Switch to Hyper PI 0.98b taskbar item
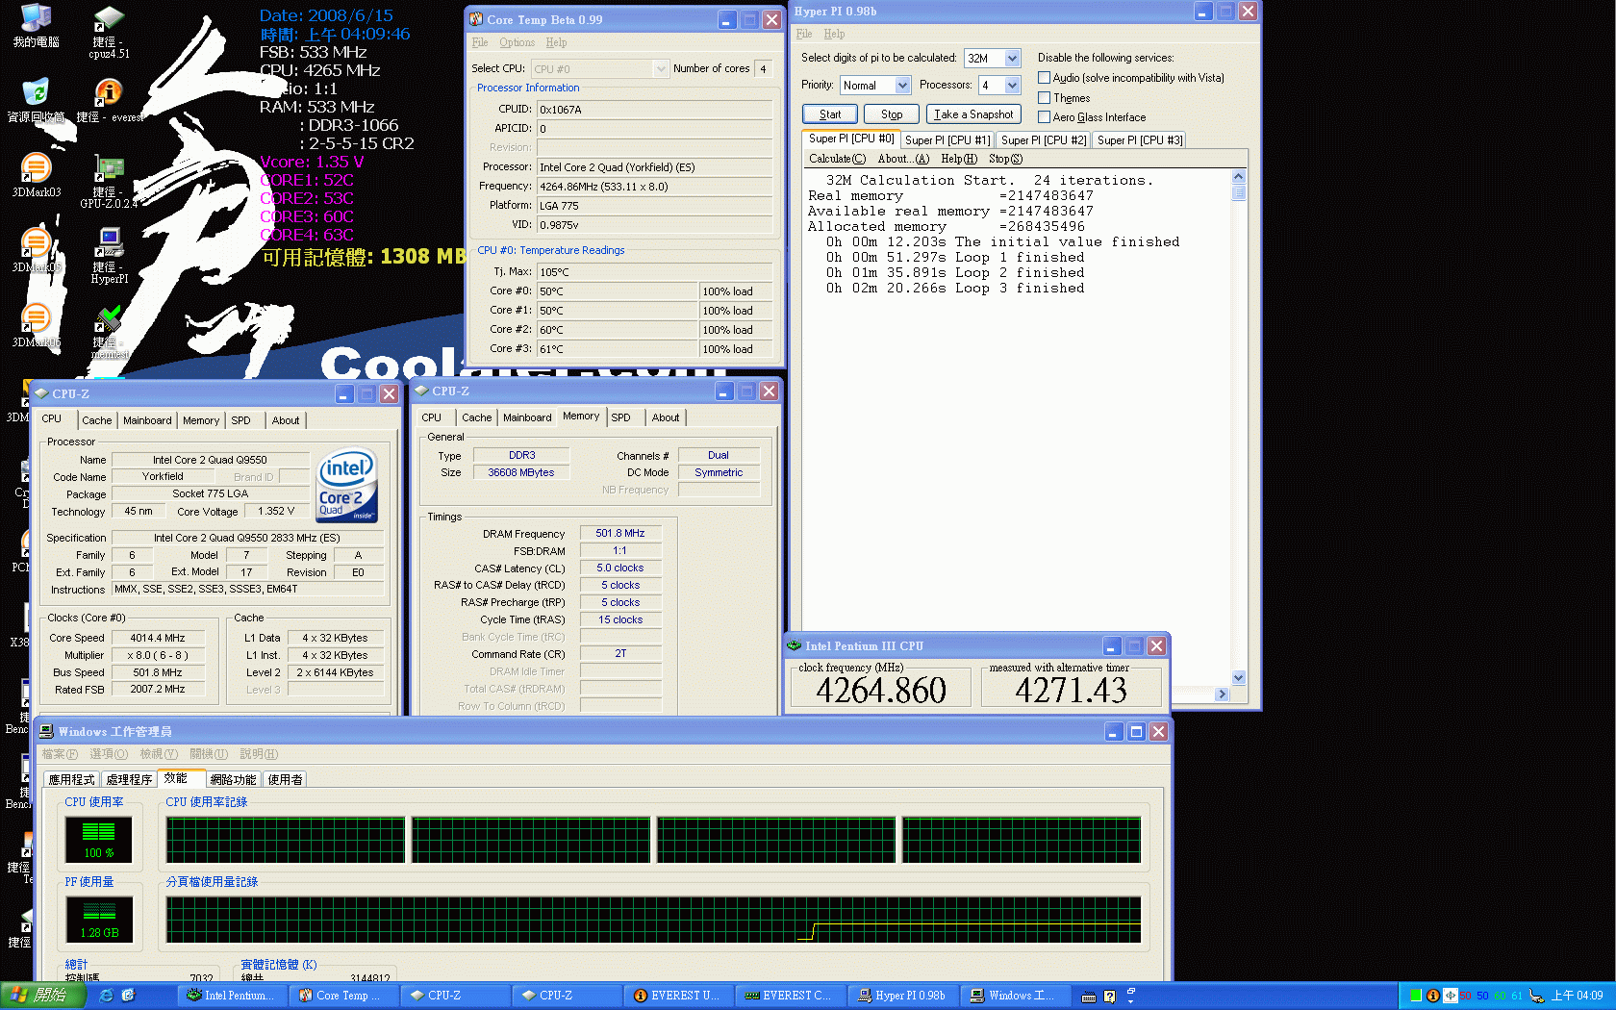Viewport: 1616px width, 1010px height. click(x=902, y=996)
